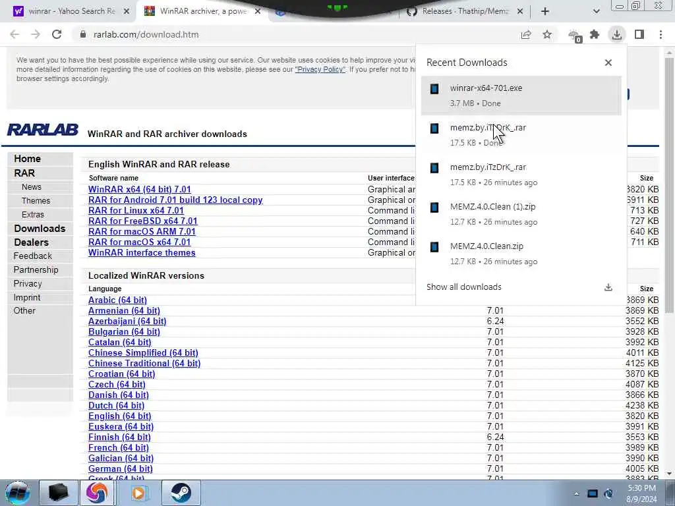Click RAR for macOS ARM 7.01 link

point(142,231)
